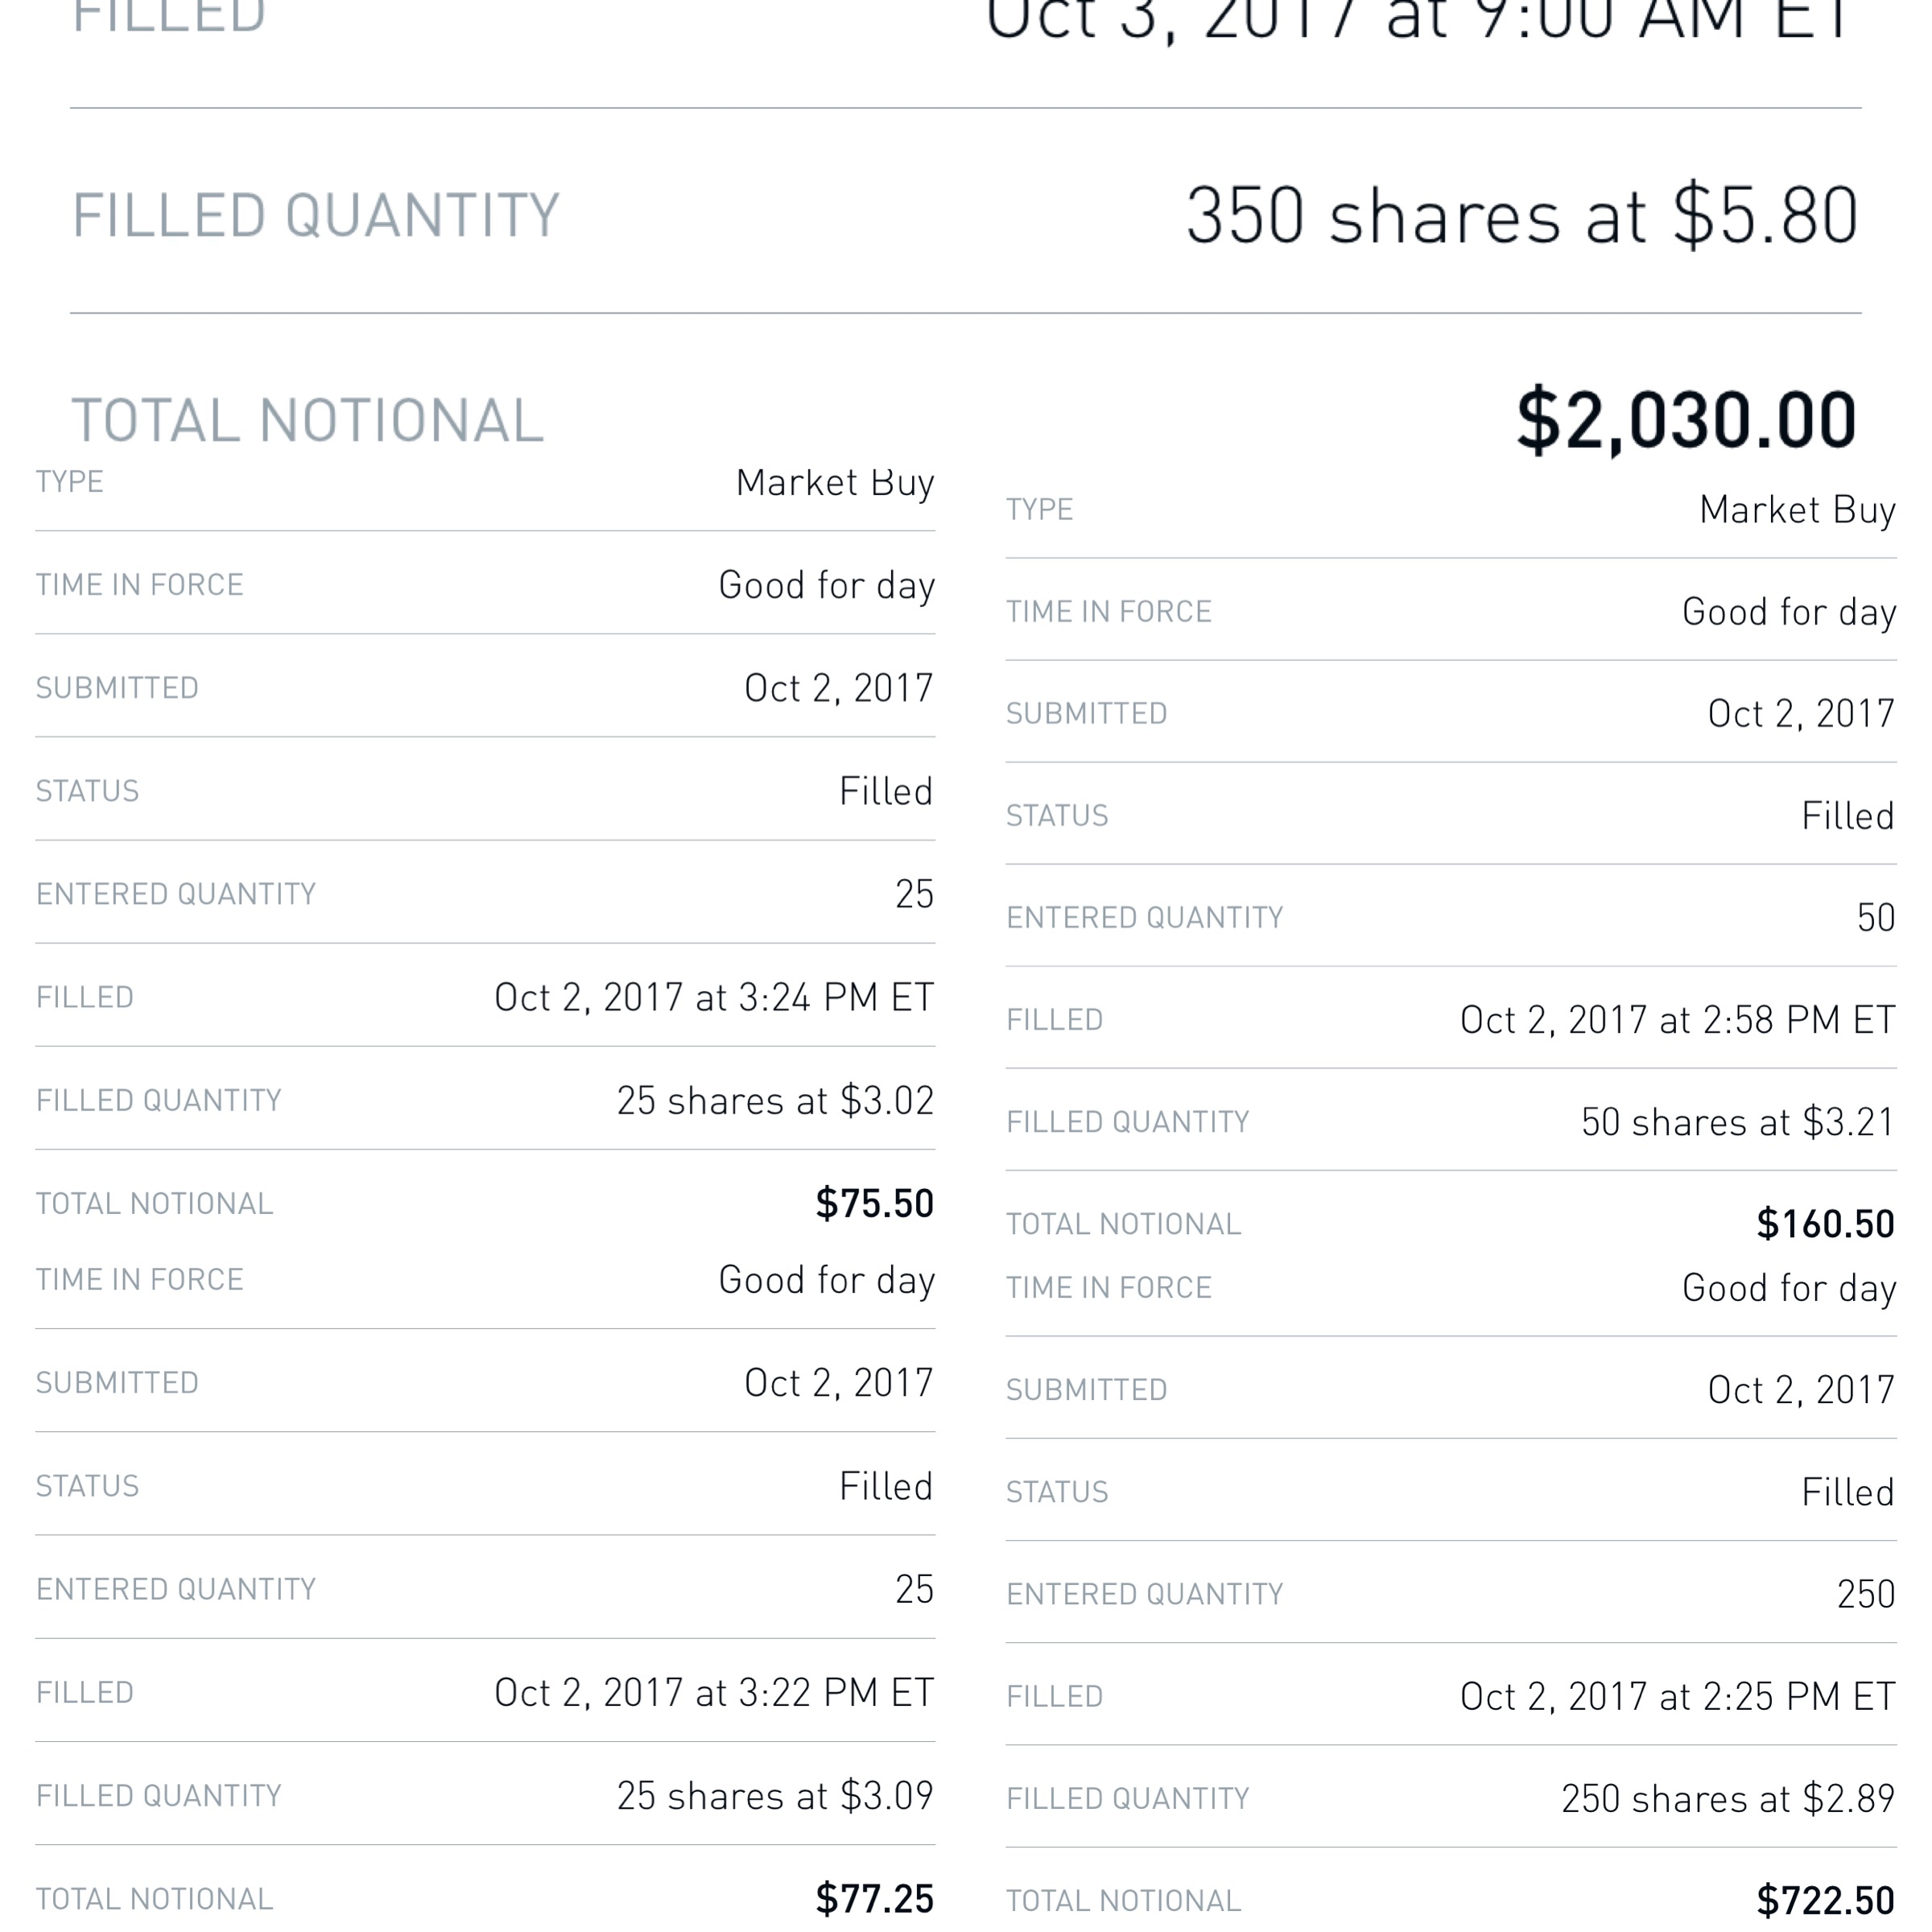Select 25 shares at $3.02 text

(x=774, y=1101)
